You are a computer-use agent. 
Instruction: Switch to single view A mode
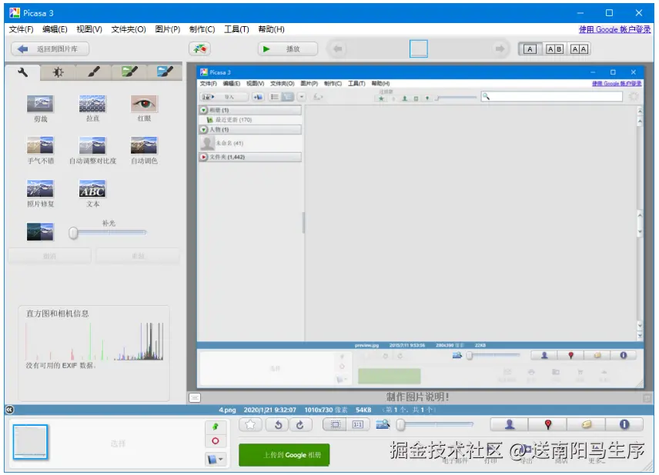[x=530, y=49]
